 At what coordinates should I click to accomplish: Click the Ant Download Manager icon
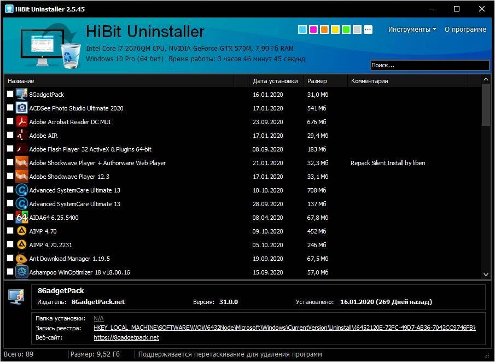click(x=21, y=258)
